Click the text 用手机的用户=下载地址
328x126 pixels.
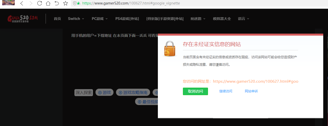pyautogui.click(x=91, y=36)
